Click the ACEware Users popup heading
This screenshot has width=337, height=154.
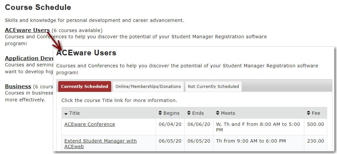(86, 53)
